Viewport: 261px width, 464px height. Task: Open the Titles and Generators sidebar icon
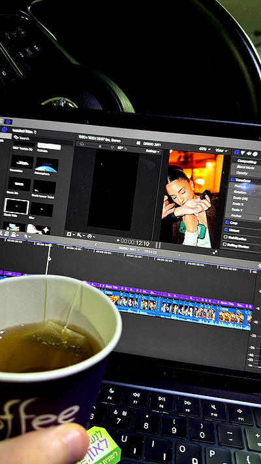pyautogui.click(x=5, y=129)
